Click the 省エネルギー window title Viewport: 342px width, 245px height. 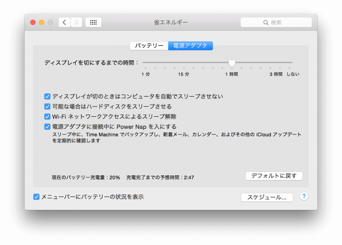point(171,22)
